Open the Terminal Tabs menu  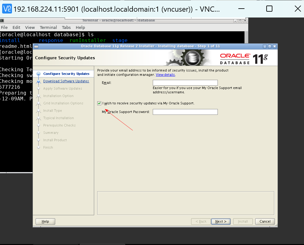pos(66,27)
